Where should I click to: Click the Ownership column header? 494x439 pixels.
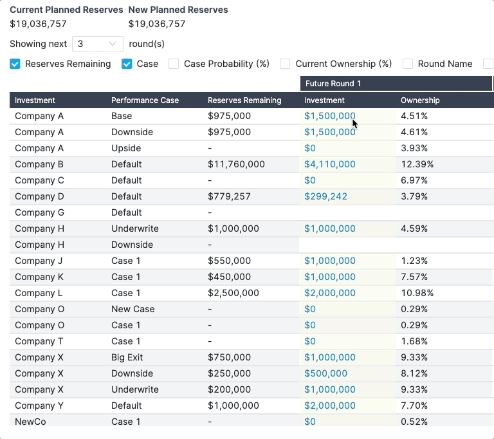[420, 100]
